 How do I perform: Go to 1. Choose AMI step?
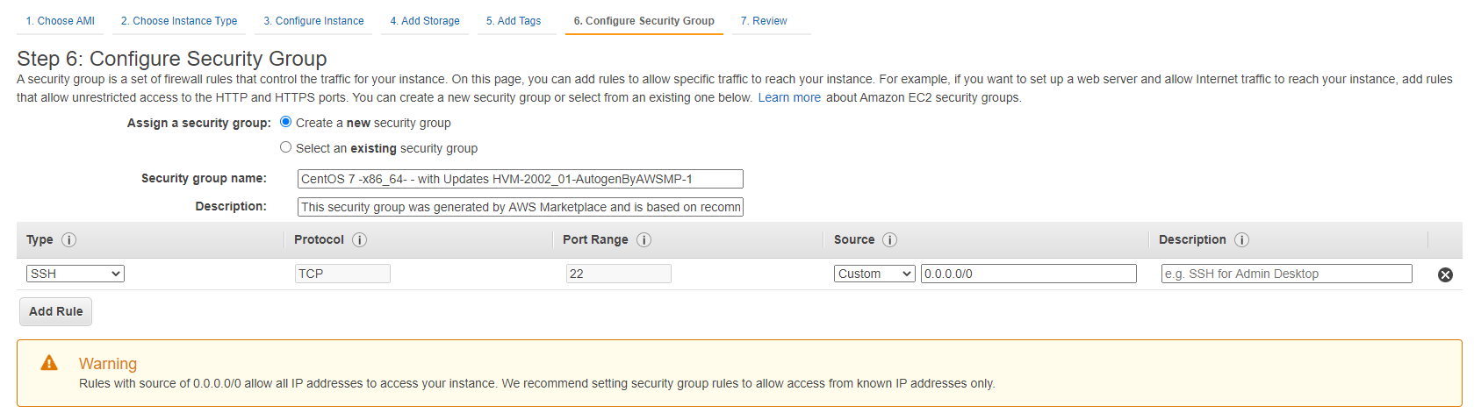tap(60, 21)
